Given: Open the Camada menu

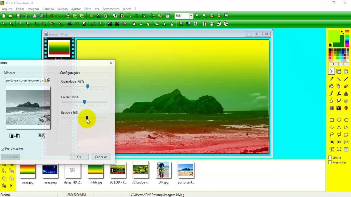Looking at the screenshot, I should tap(48, 9).
